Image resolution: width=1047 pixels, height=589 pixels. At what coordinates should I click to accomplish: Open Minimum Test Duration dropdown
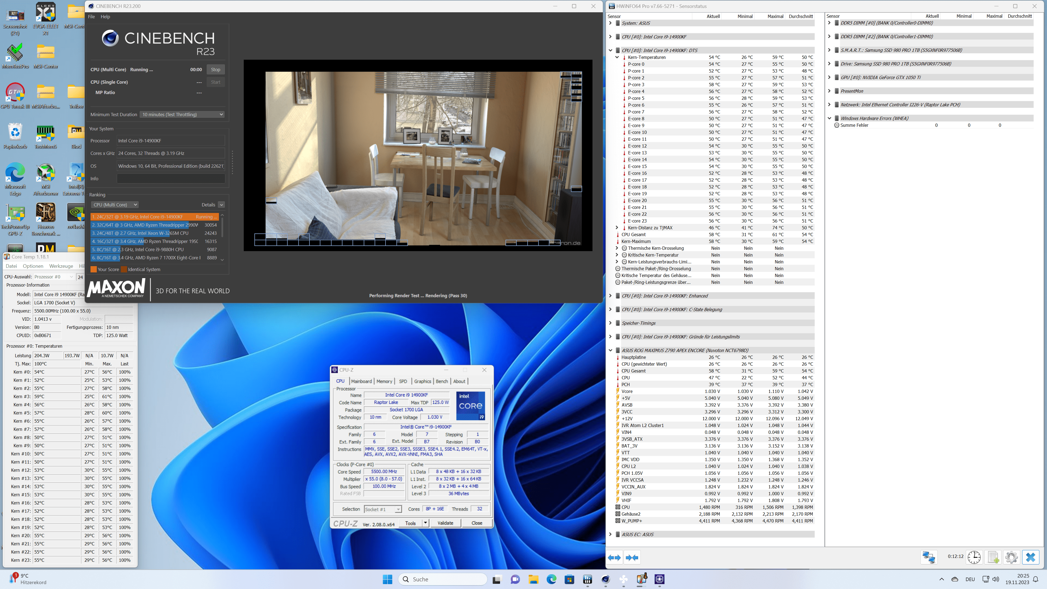tap(182, 115)
